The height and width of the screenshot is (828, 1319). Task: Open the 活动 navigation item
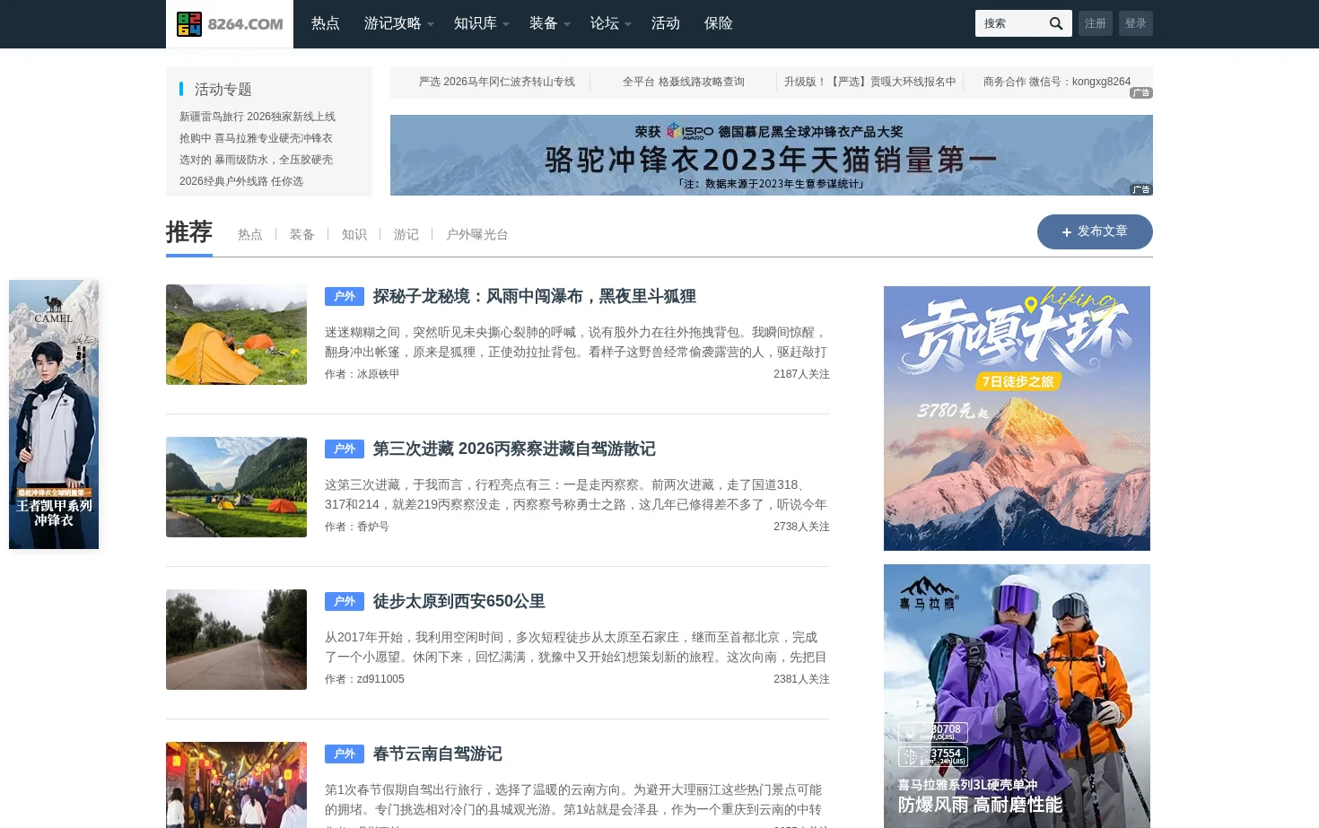coord(666,23)
